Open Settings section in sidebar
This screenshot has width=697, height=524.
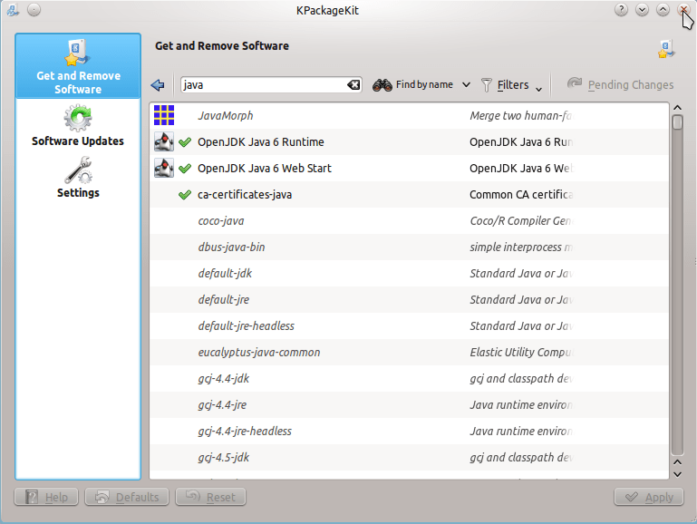tap(78, 177)
